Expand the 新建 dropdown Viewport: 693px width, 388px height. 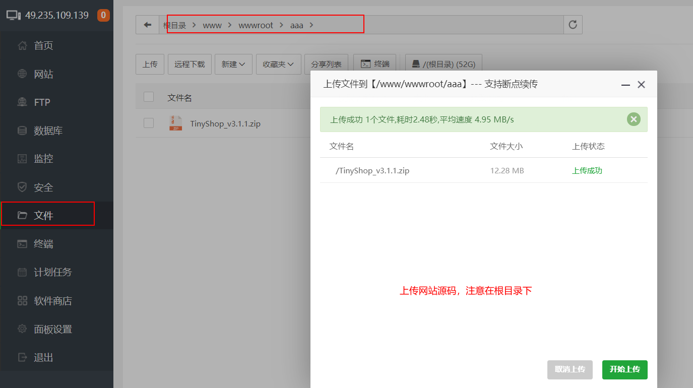(x=233, y=64)
